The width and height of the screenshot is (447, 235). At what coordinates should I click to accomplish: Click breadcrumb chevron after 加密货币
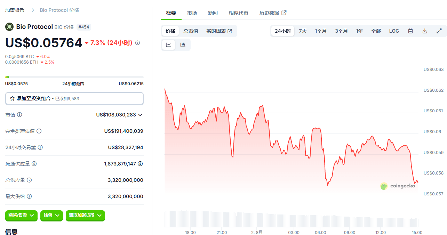[x=33, y=10]
